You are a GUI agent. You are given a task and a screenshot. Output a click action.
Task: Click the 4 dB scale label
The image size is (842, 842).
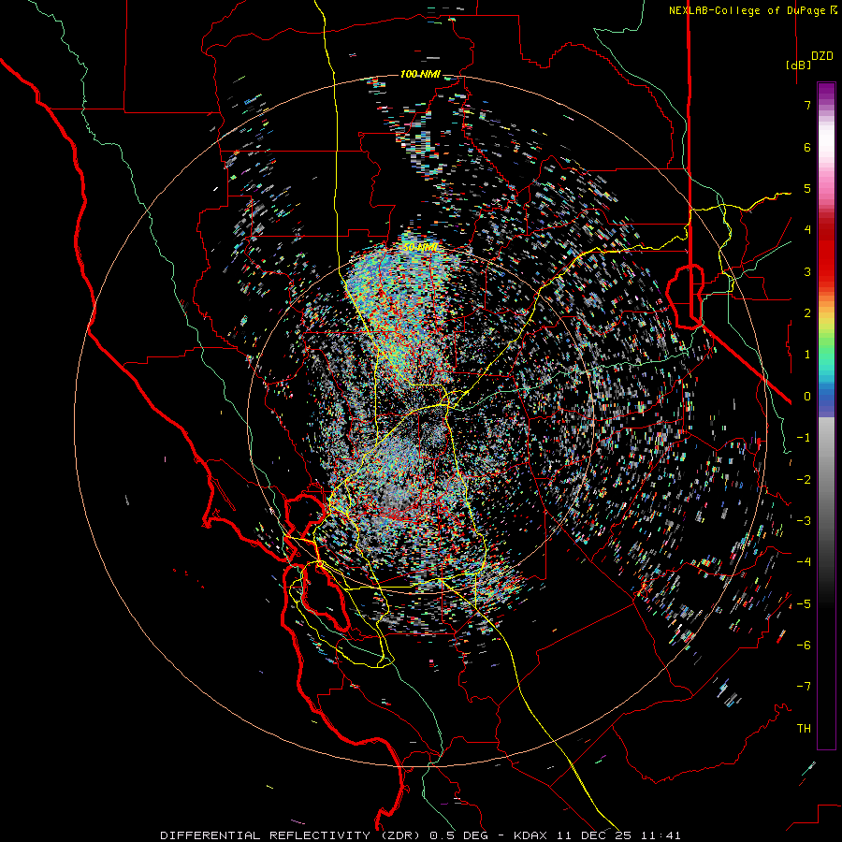point(807,230)
